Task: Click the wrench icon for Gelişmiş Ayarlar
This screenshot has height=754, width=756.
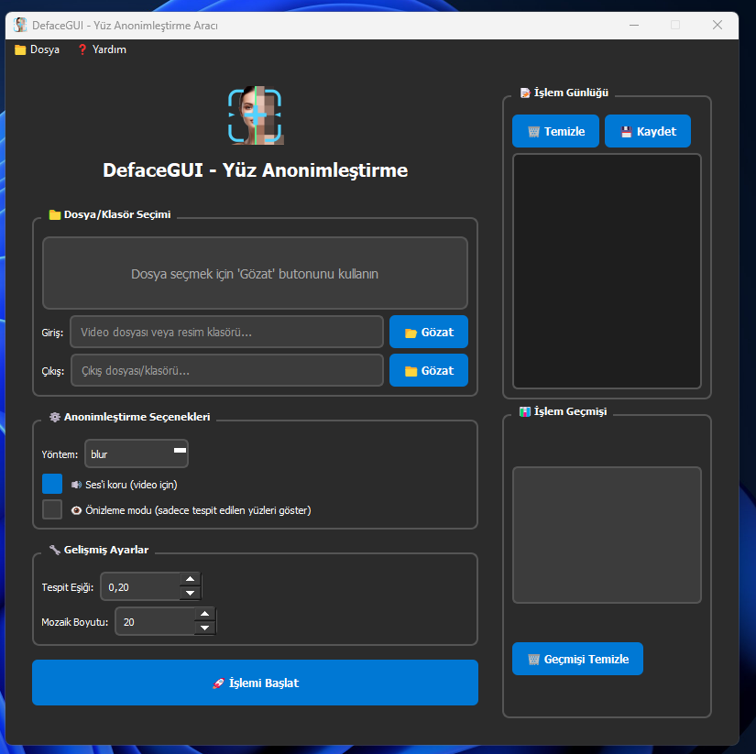Action: point(55,550)
